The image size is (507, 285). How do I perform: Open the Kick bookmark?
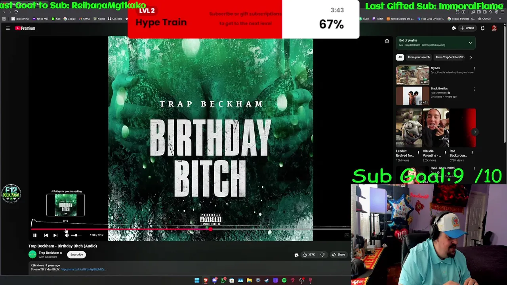click(x=56, y=19)
